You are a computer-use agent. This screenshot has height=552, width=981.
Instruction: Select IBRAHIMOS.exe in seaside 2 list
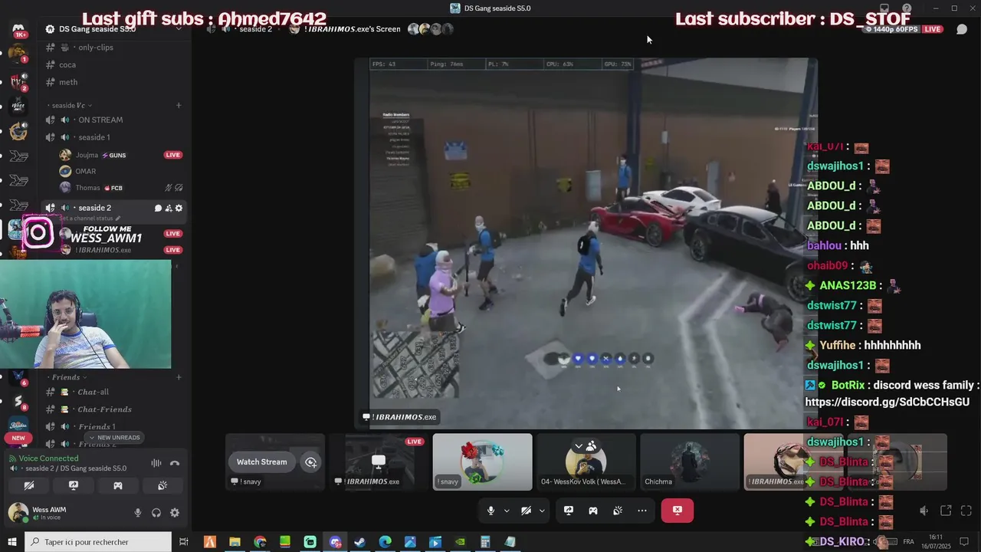(x=121, y=250)
